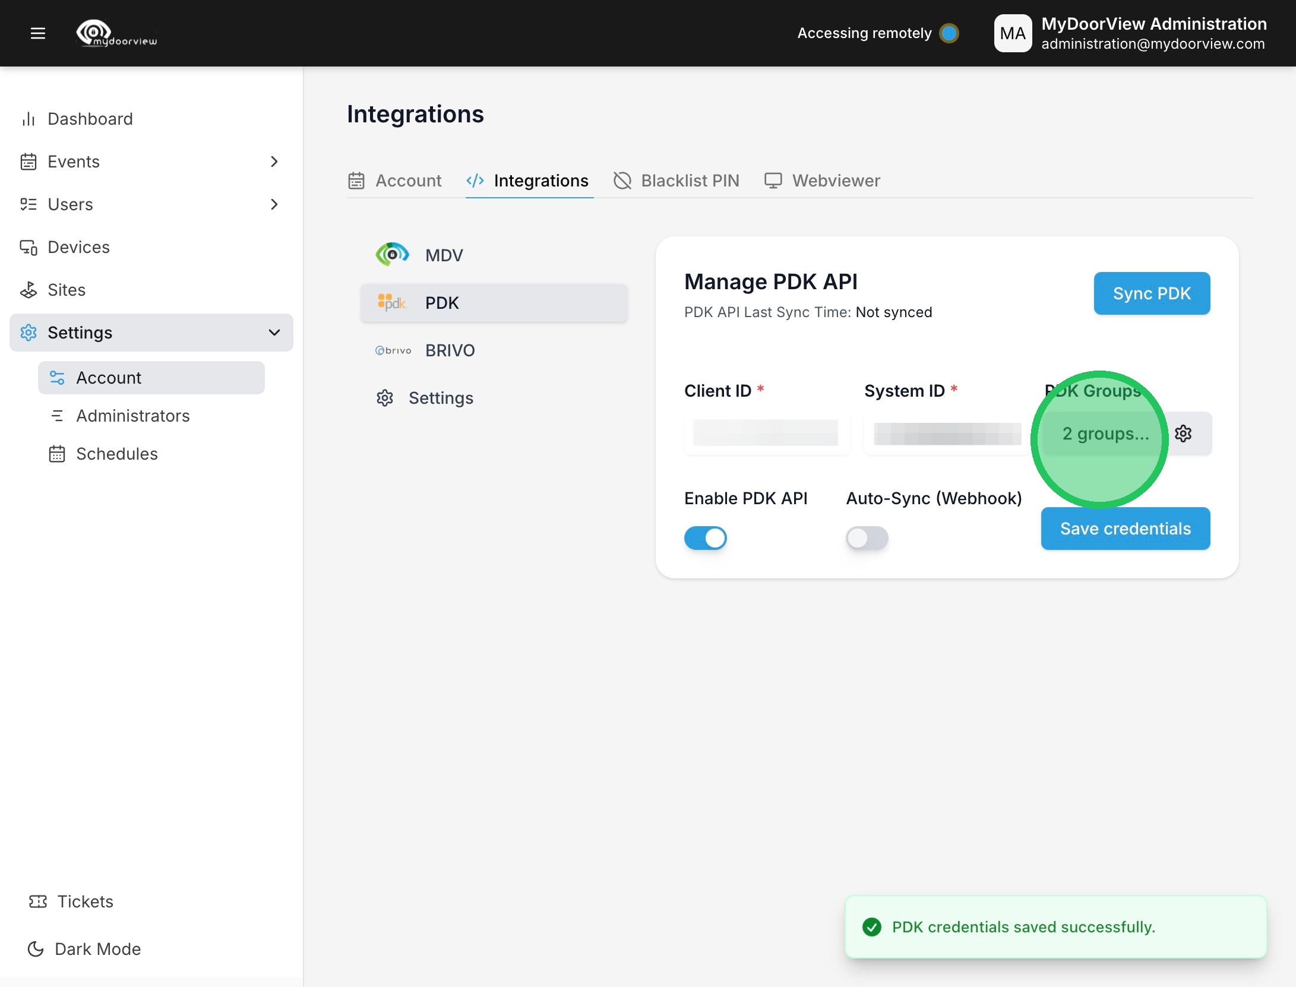Expand the Users submenu chevron
1296x987 pixels.
[x=274, y=204]
